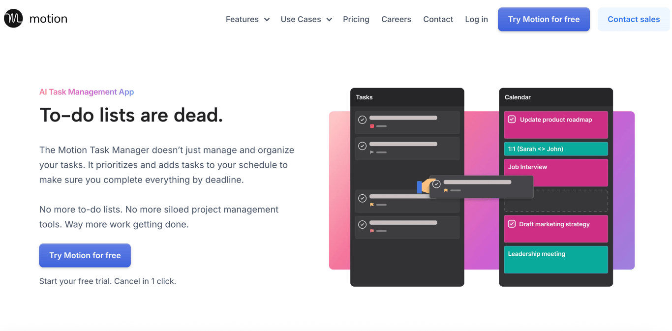The height and width of the screenshot is (331, 672).
Task: Click the Calendar panel header
Action: click(556, 97)
